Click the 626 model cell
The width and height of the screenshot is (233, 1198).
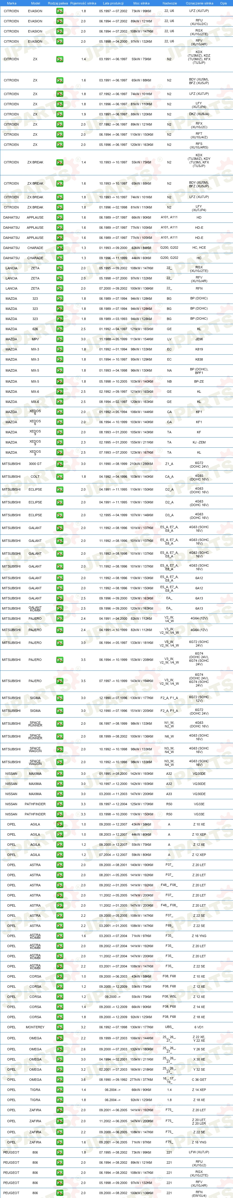[35, 329]
